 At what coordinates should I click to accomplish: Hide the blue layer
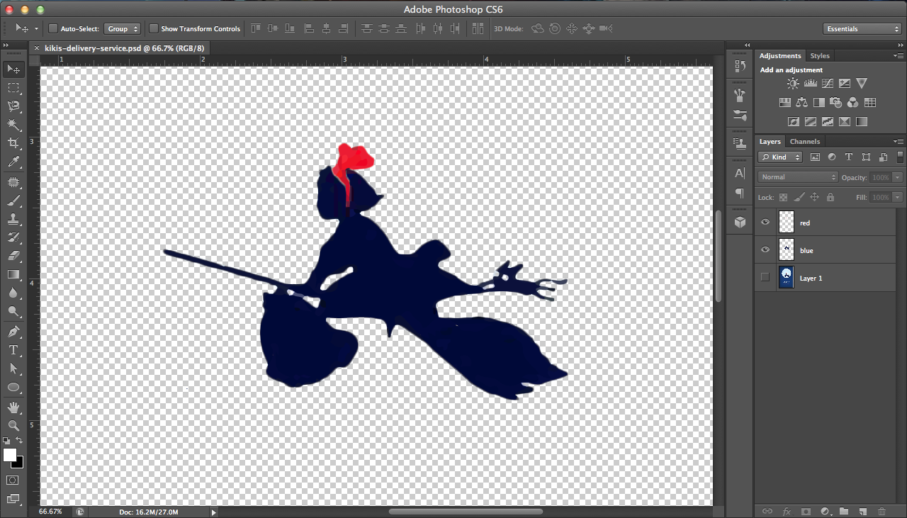click(x=765, y=250)
